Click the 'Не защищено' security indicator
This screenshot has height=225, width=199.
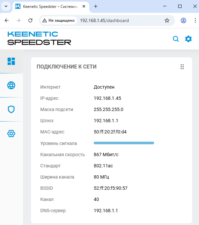pos(58,20)
